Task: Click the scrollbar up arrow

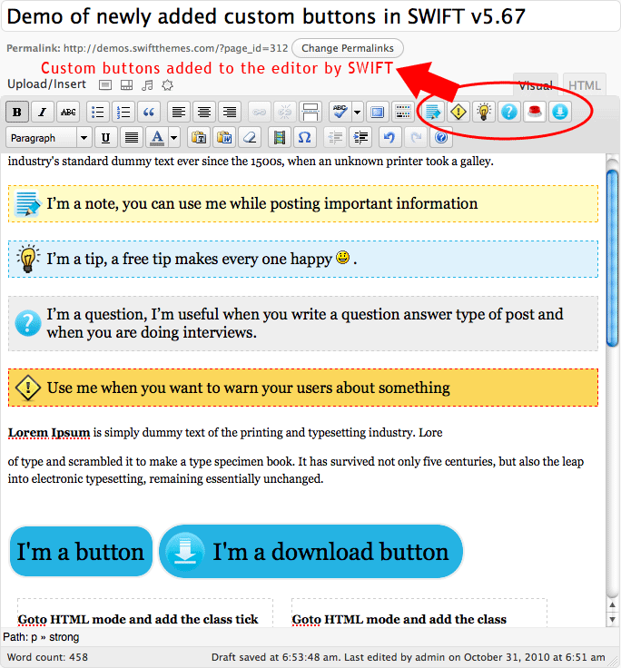Action: 613,605
